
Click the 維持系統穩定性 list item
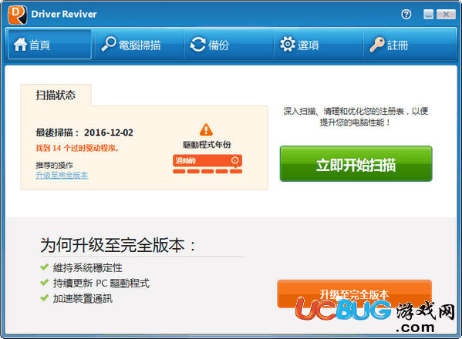87,268
